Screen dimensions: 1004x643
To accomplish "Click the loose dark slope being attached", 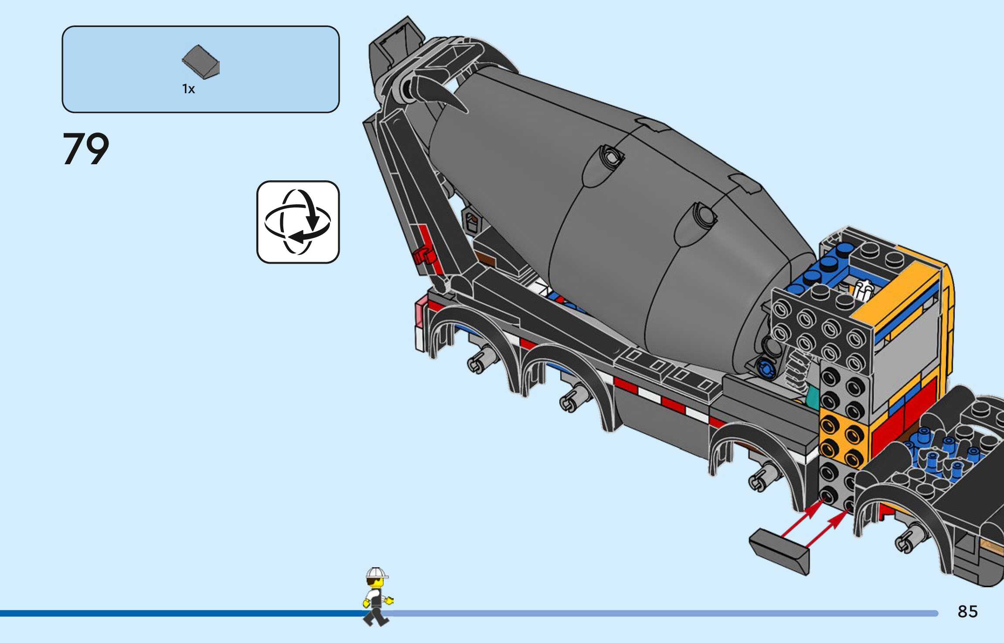I will [x=779, y=551].
